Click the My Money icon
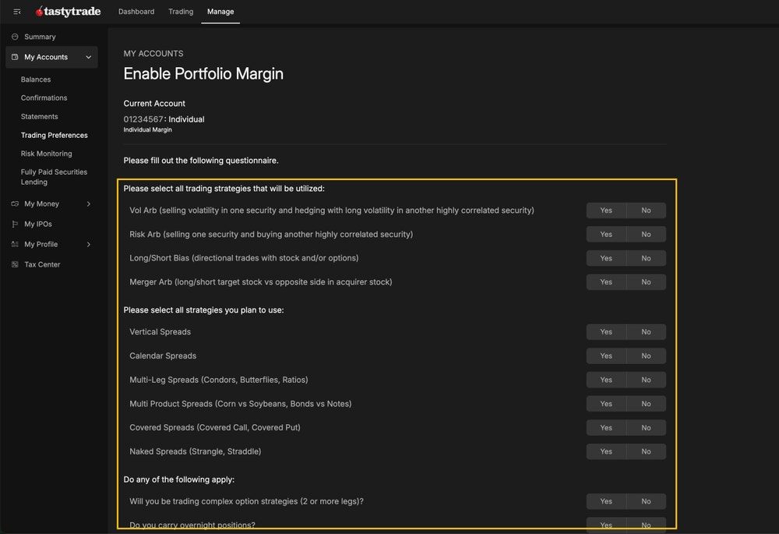The height and width of the screenshot is (534, 779). (15, 203)
